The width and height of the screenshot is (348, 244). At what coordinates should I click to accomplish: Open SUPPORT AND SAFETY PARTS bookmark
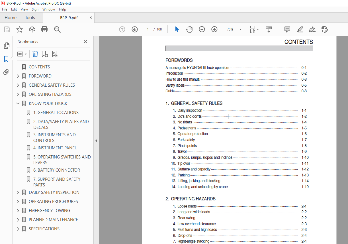point(57,182)
